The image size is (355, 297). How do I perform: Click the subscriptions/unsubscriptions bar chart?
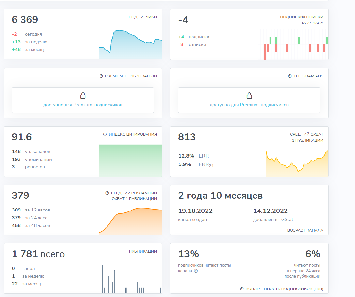293,44
